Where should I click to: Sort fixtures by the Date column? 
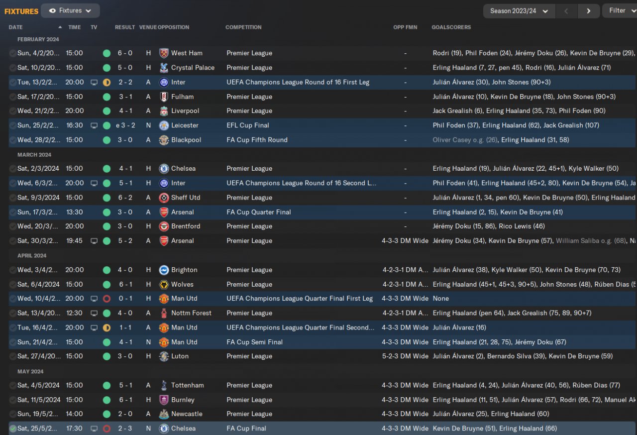[x=16, y=27]
